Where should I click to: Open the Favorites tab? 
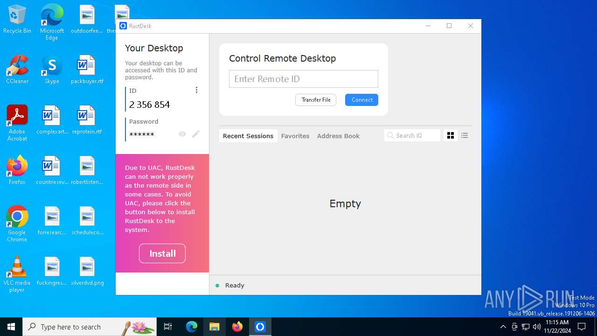coord(295,136)
